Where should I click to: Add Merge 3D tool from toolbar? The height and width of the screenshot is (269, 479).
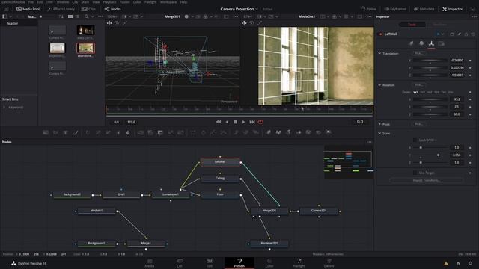(x=299, y=132)
